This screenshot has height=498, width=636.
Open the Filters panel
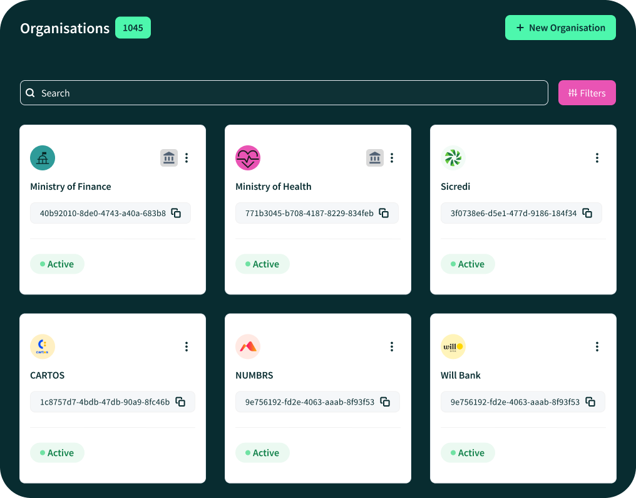pyautogui.click(x=587, y=93)
